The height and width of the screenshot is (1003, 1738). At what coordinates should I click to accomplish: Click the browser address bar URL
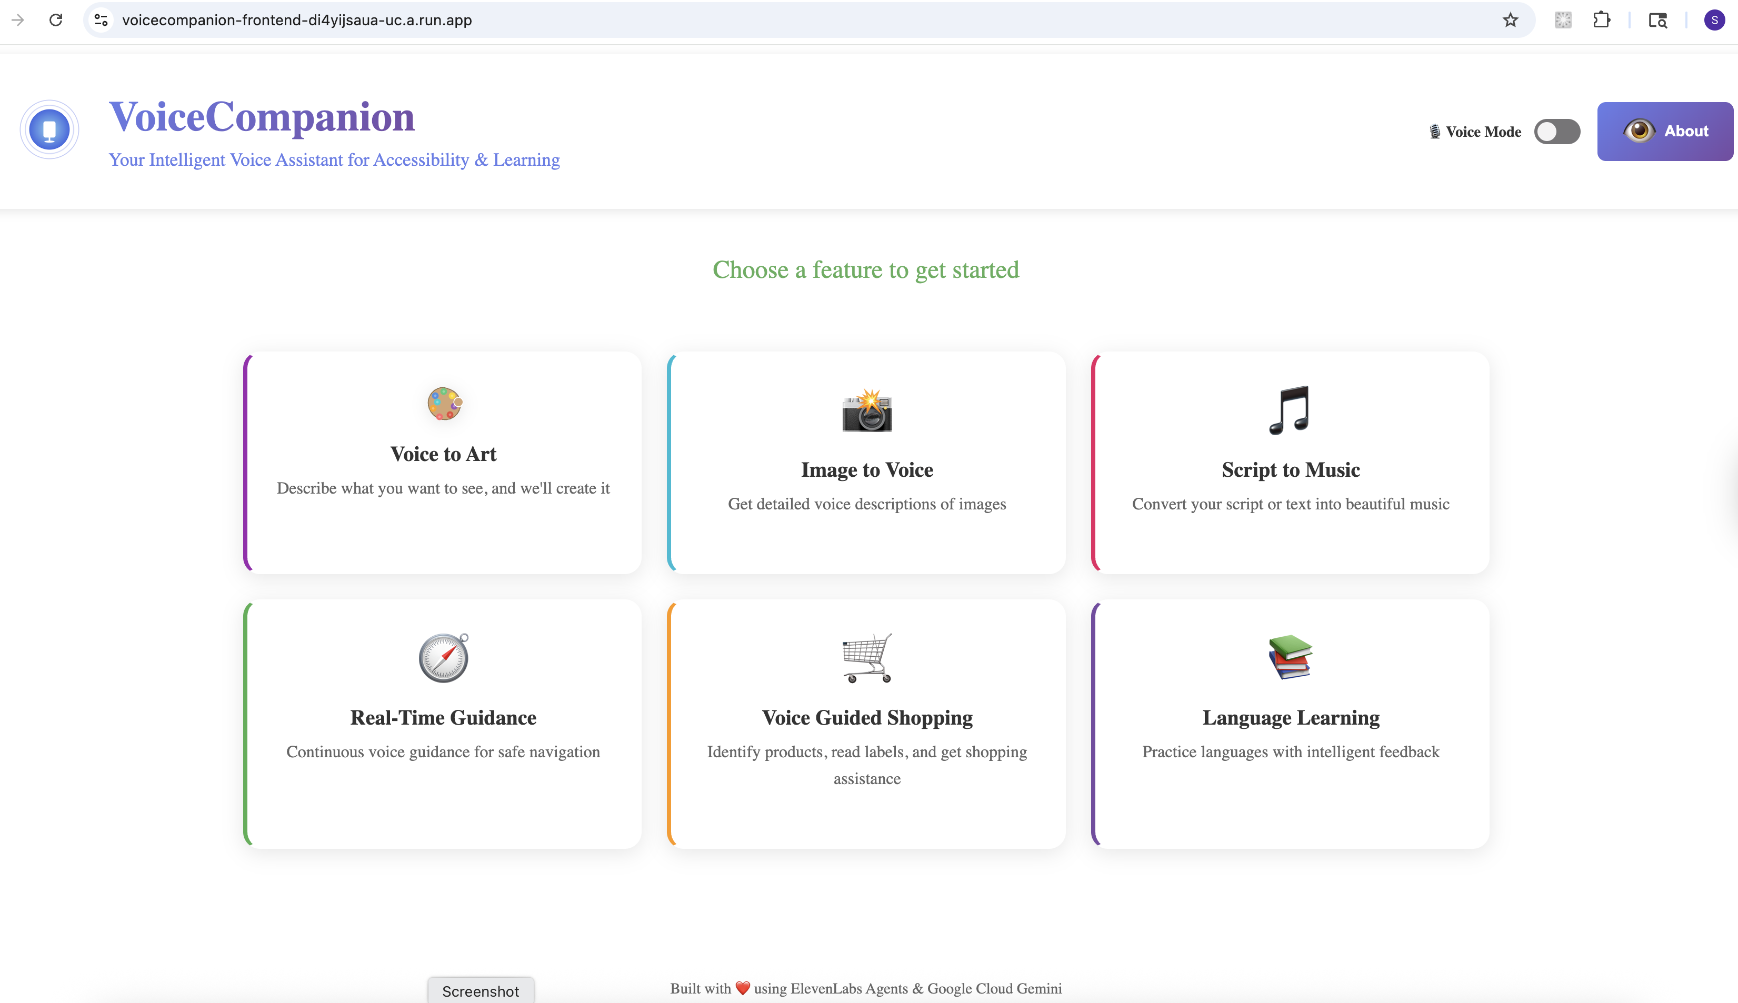297,20
